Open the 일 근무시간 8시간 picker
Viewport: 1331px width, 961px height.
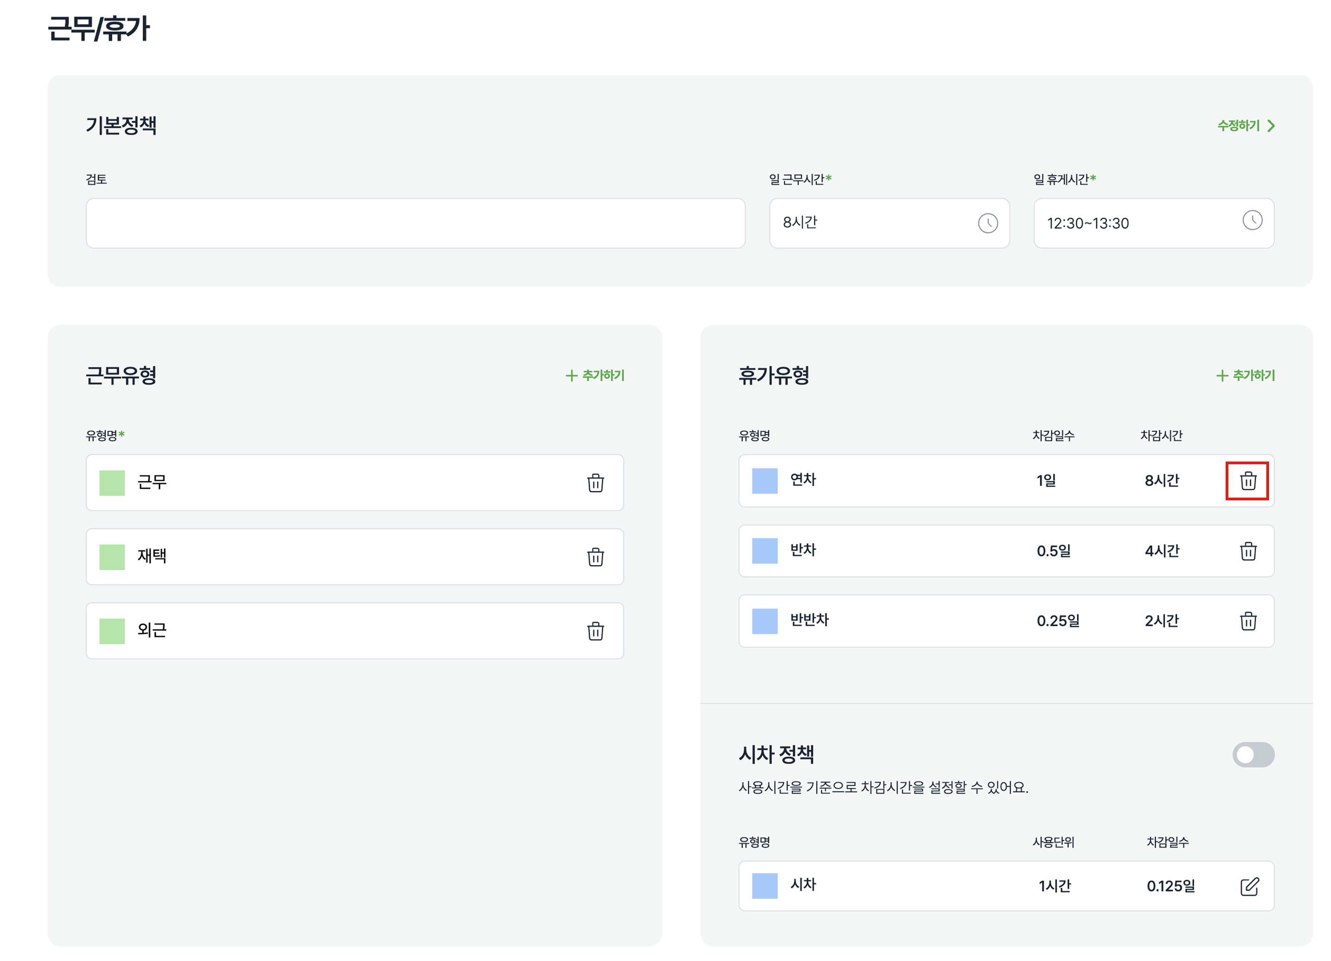coord(868,223)
